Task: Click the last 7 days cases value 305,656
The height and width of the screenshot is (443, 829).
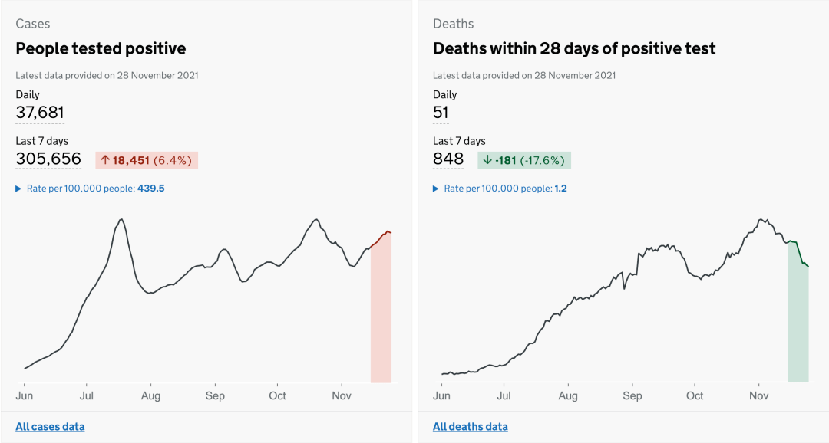Action: tap(48, 159)
